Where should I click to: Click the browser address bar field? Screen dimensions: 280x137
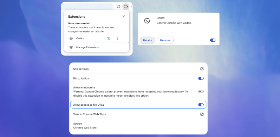pos(87,7)
